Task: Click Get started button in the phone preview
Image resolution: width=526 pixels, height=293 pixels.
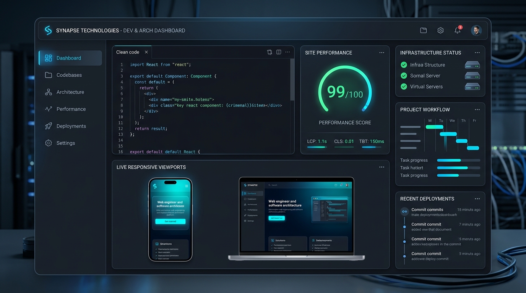Action: click(170, 221)
